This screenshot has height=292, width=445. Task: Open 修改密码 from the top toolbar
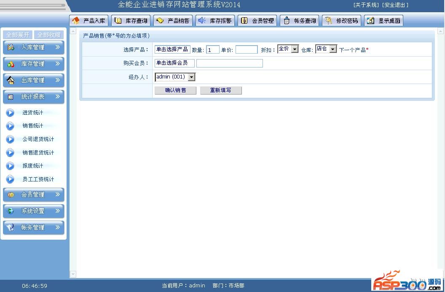[x=342, y=20]
